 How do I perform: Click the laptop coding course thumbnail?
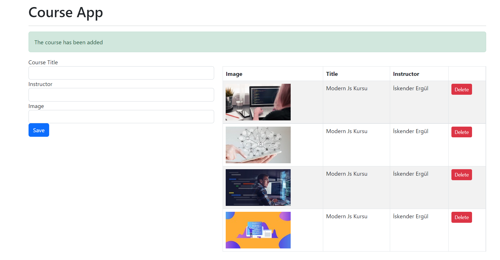[x=258, y=102]
